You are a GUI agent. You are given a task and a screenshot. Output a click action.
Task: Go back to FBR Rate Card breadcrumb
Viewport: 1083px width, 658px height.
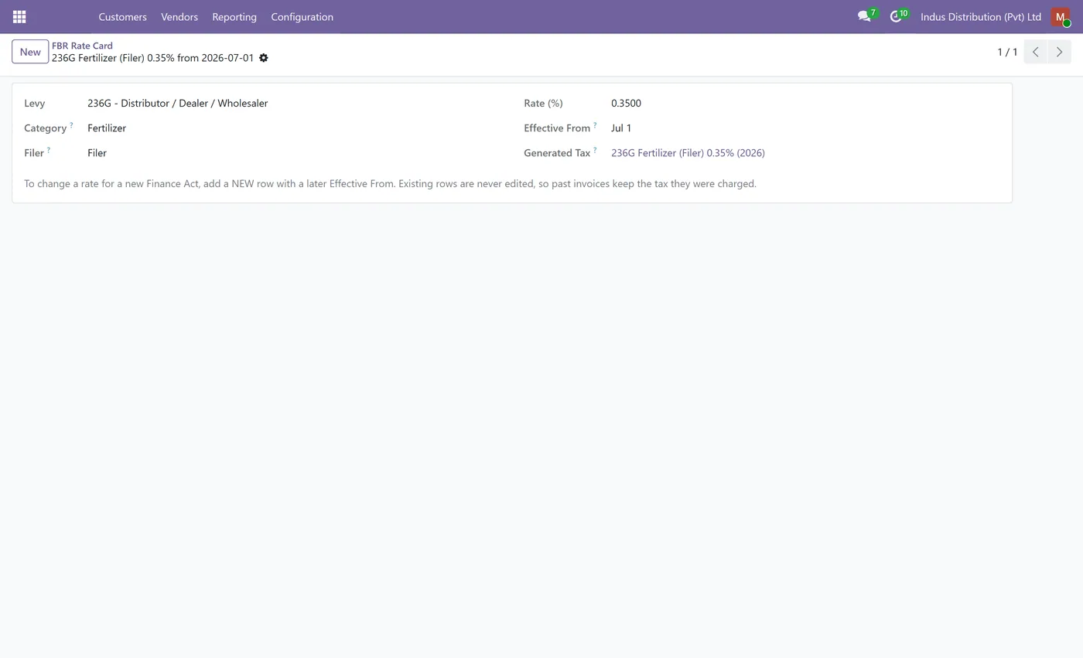click(x=82, y=46)
